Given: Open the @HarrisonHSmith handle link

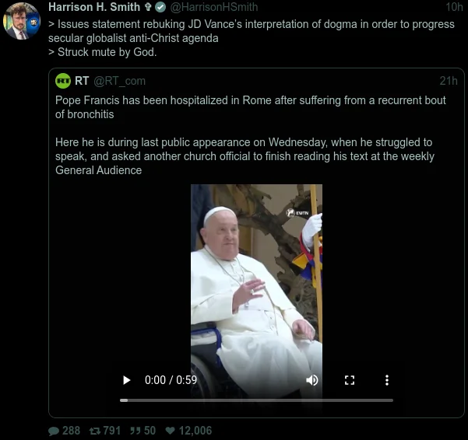Looking at the screenshot, I should 214,8.
